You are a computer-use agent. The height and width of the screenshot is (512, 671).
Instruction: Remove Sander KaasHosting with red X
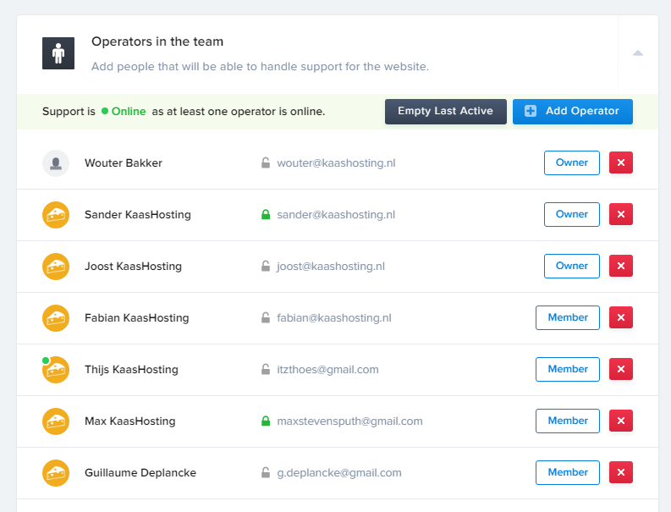(x=621, y=215)
